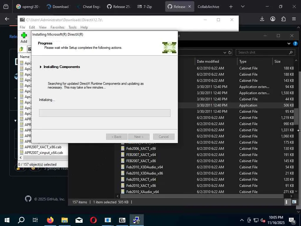Open File Explorer from the taskbar
The image size is (301, 226).
(x=64, y=220)
